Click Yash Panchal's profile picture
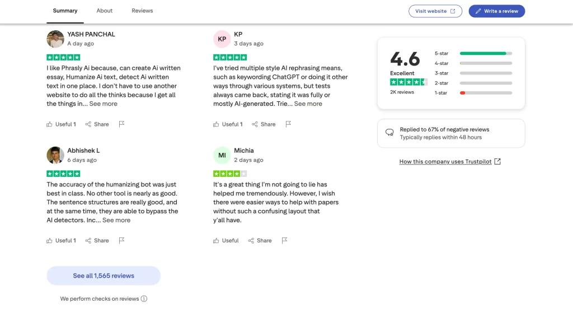Viewport: 573px width, 309px height. pos(55,39)
